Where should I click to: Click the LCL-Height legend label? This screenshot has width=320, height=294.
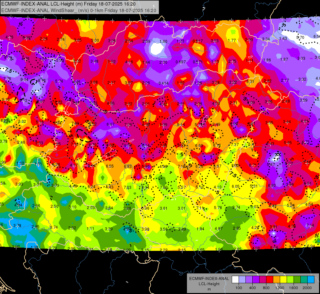pos(209,284)
